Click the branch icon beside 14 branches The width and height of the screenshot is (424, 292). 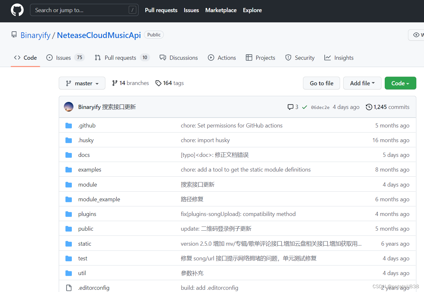point(114,83)
